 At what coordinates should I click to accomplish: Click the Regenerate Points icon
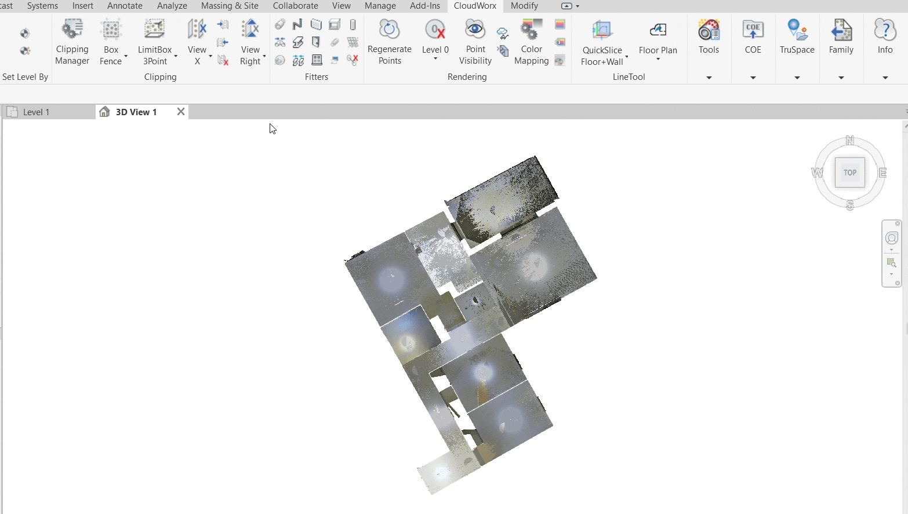pos(389,42)
